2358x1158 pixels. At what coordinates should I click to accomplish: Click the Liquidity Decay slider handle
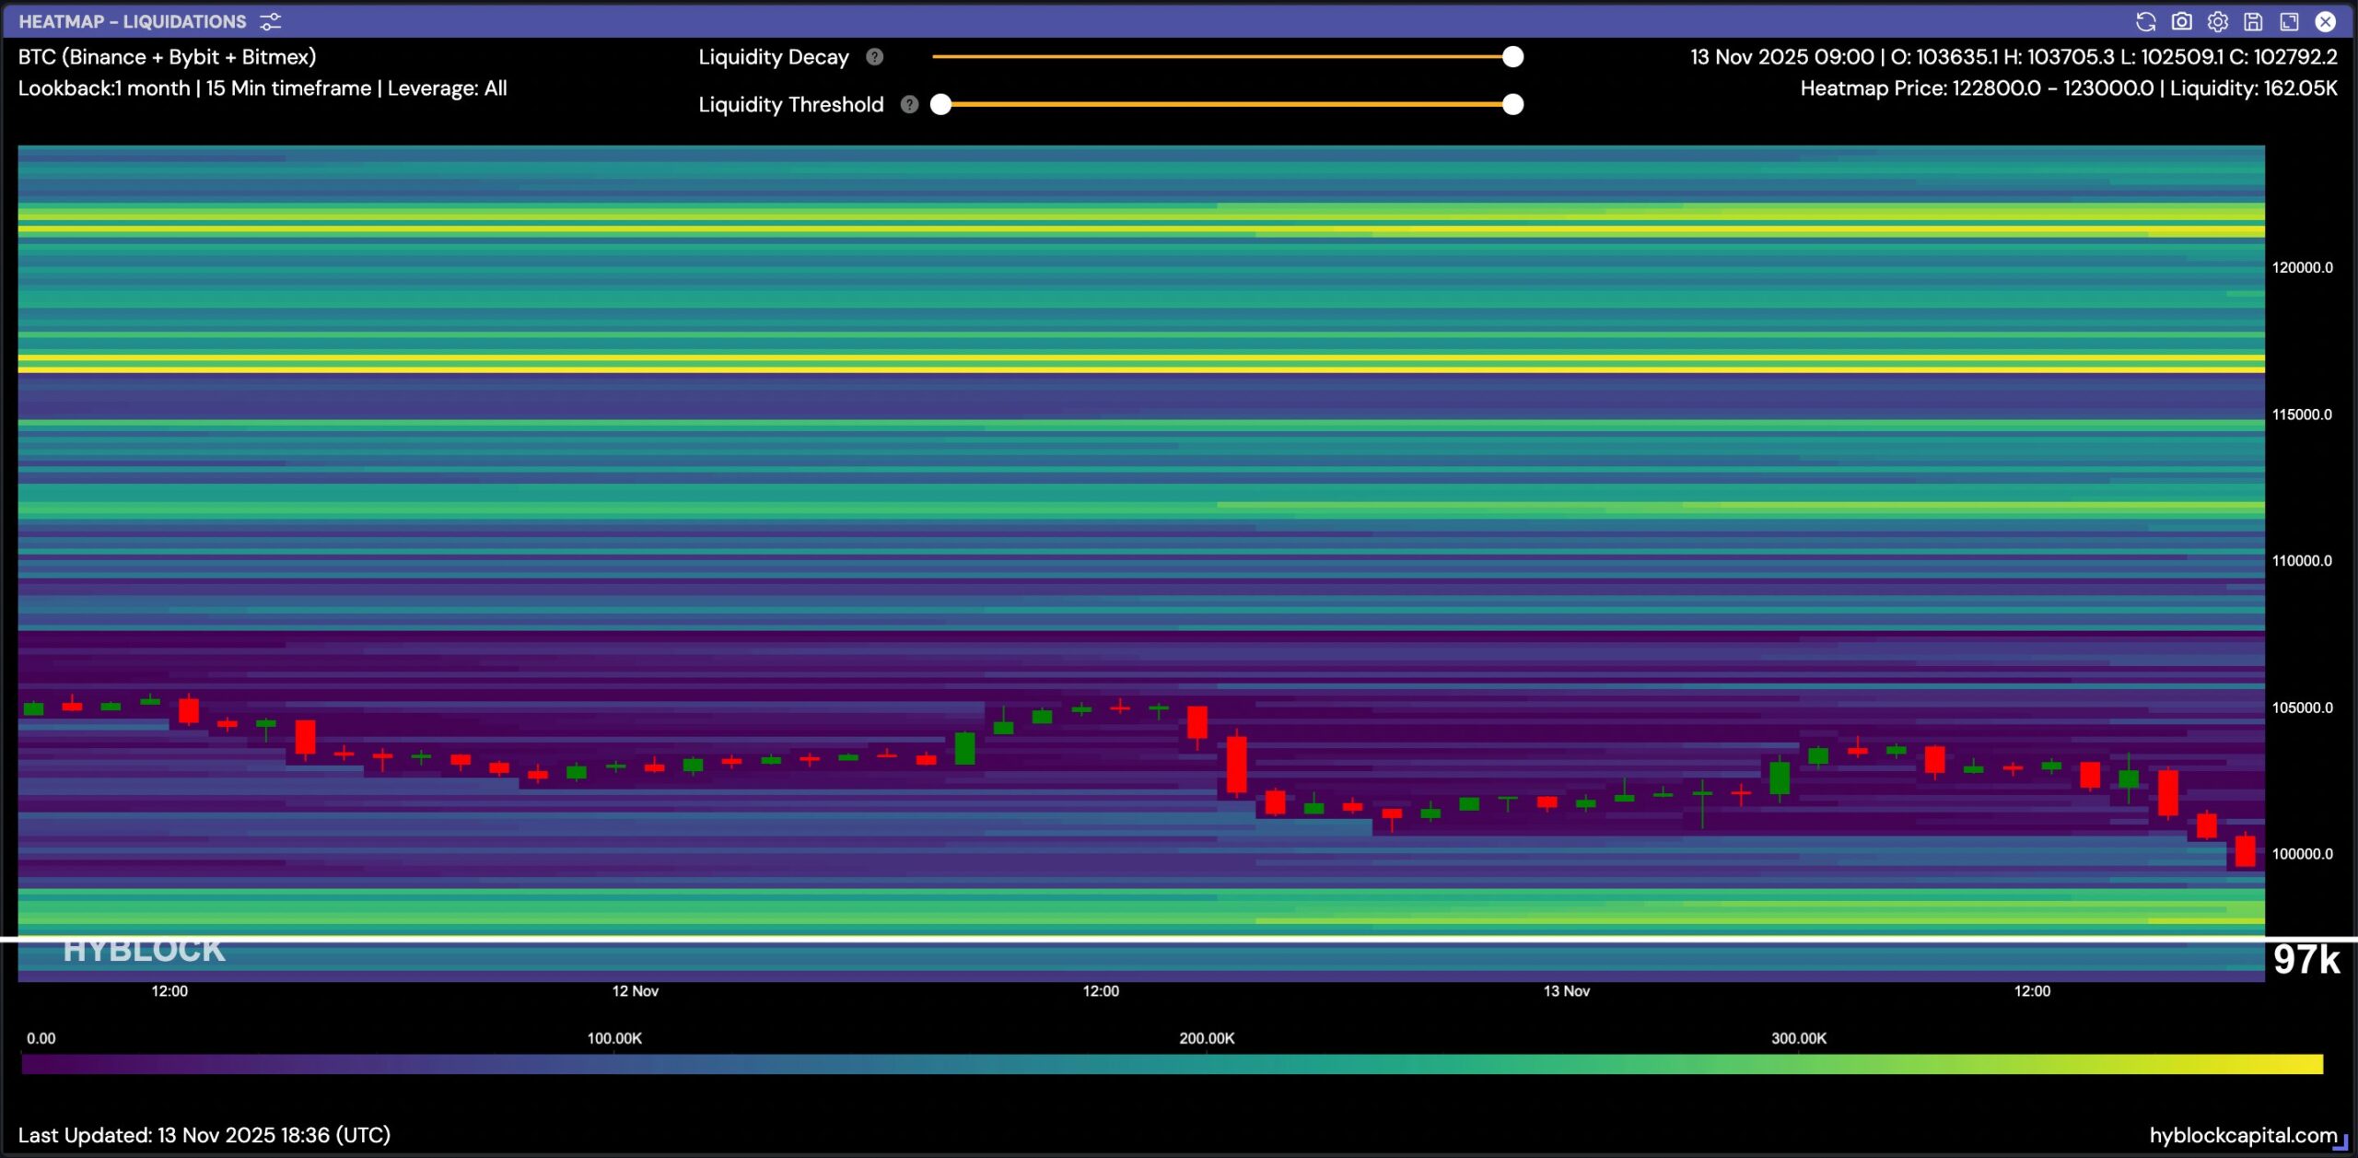(1512, 57)
